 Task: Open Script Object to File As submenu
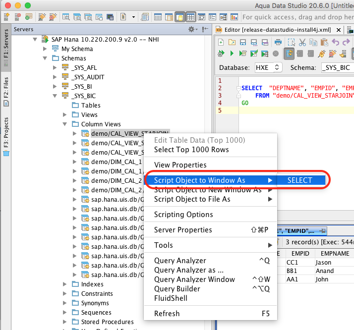pyautogui.click(x=210, y=199)
